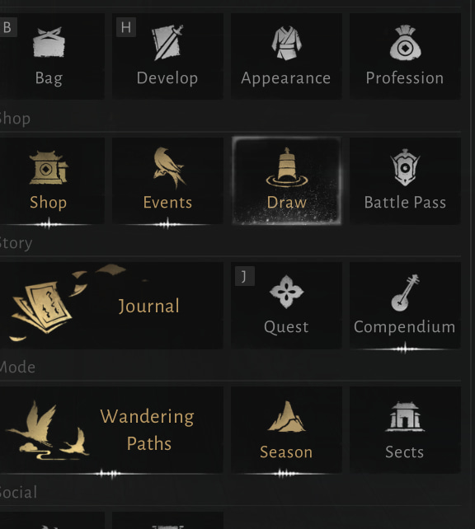Viewport: 475px width, 529px height.
Task: Open the Compendium lute icon
Action: (405, 293)
